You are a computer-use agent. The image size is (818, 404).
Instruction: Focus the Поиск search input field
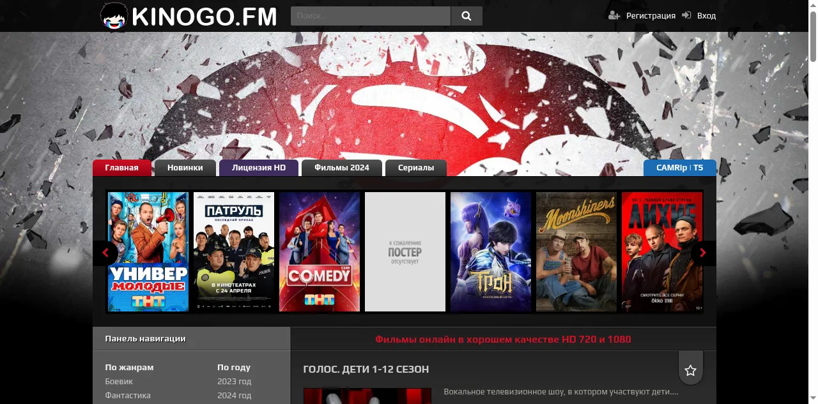(371, 16)
